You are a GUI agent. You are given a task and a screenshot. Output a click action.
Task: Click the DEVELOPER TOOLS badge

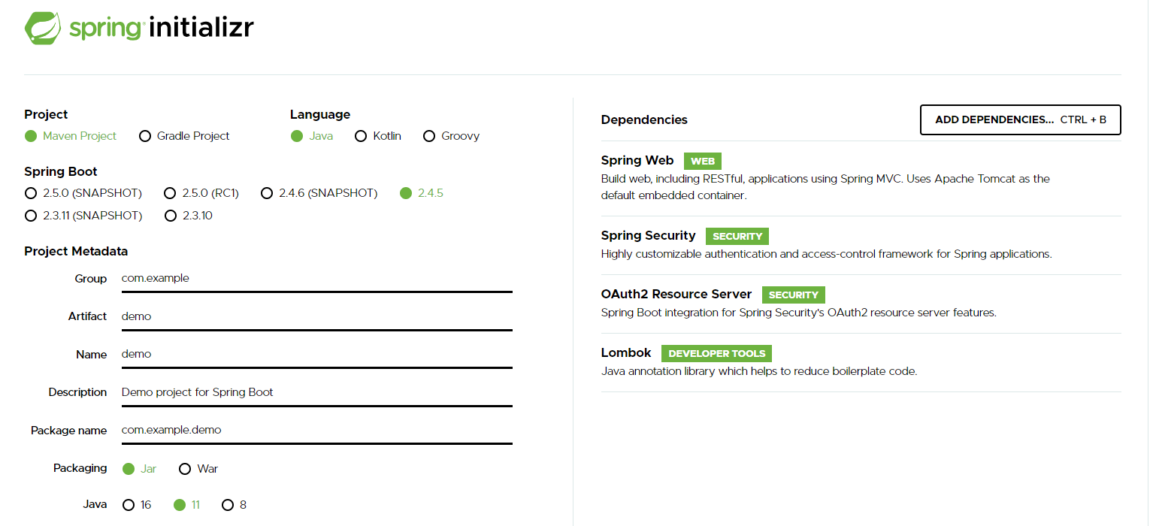click(x=717, y=353)
